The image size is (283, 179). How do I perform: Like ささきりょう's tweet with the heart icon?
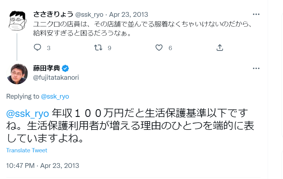point(159,48)
